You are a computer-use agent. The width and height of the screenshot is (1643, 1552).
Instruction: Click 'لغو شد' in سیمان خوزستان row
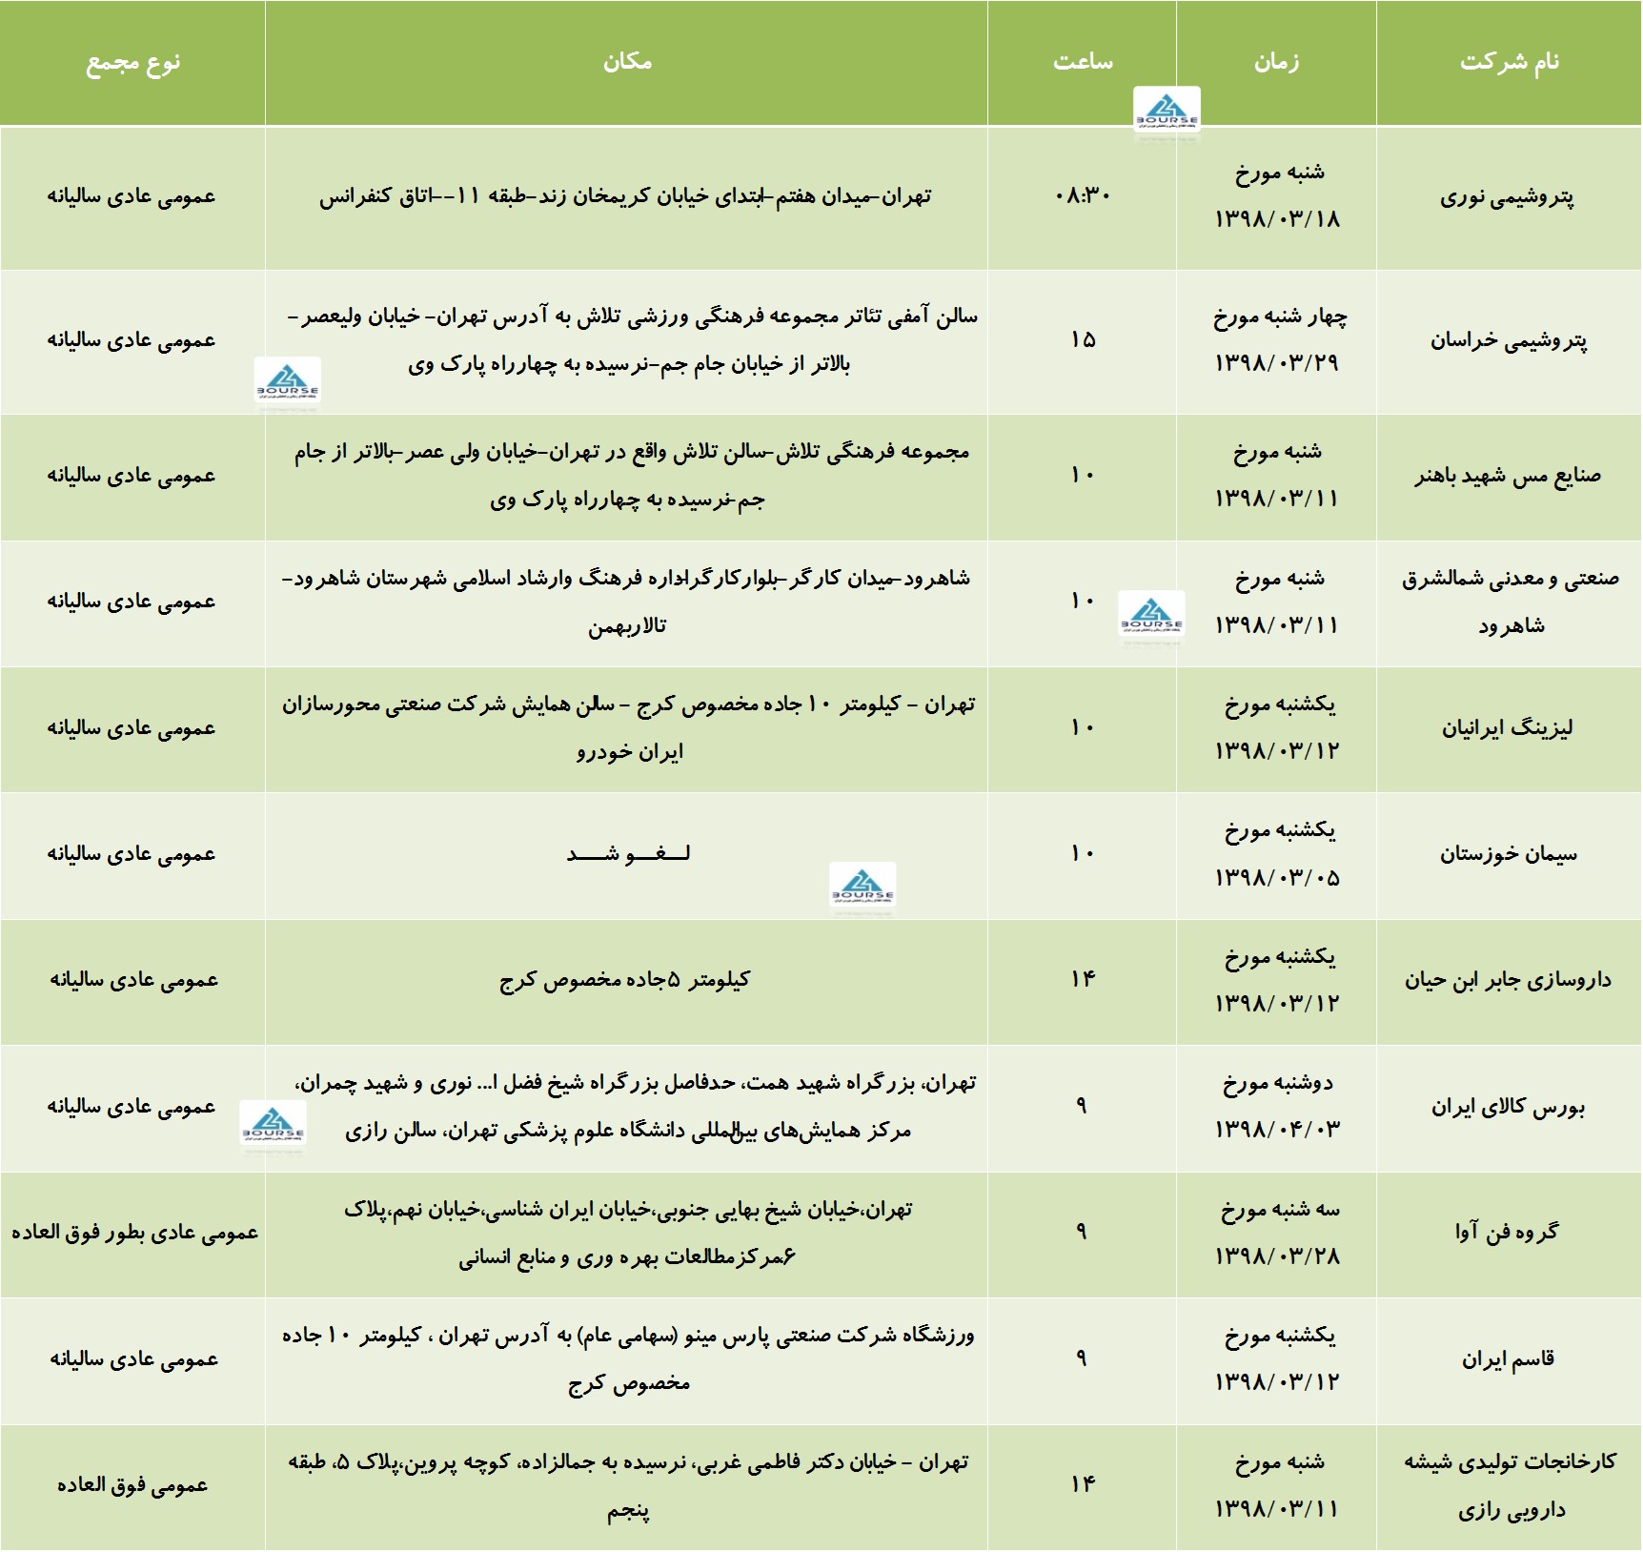pos(628,853)
